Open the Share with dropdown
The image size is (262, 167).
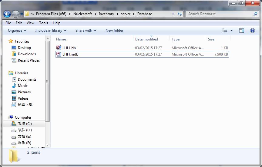pyautogui.click(x=86, y=31)
